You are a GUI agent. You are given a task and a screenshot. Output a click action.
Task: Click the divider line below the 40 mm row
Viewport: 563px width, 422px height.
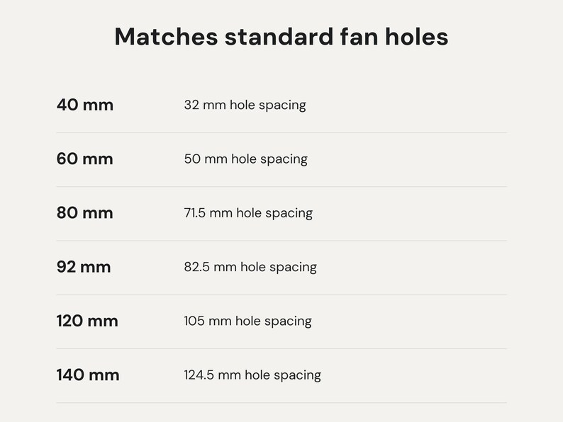[281, 132]
